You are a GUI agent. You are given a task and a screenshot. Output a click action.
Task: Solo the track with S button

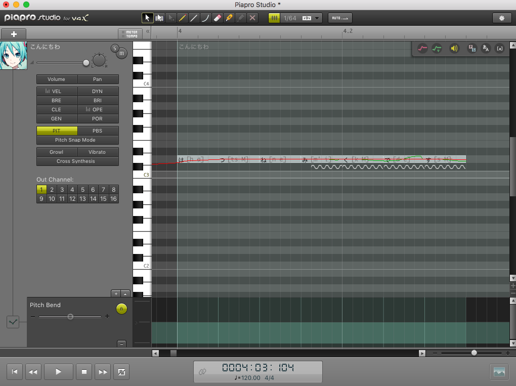coord(114,49)
